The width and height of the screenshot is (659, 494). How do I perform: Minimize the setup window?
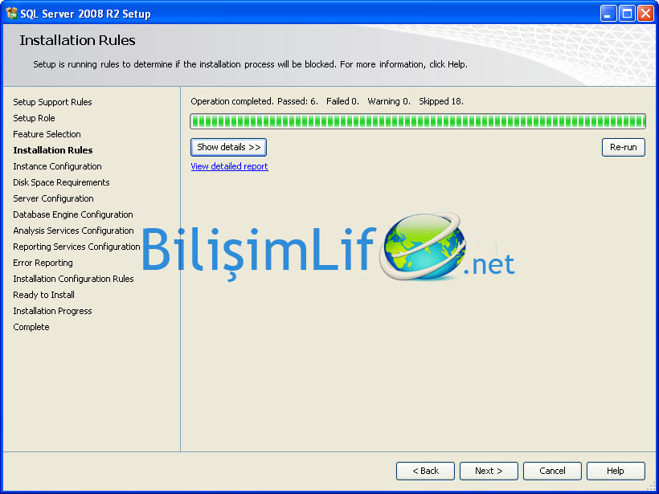tap(608, 14)
